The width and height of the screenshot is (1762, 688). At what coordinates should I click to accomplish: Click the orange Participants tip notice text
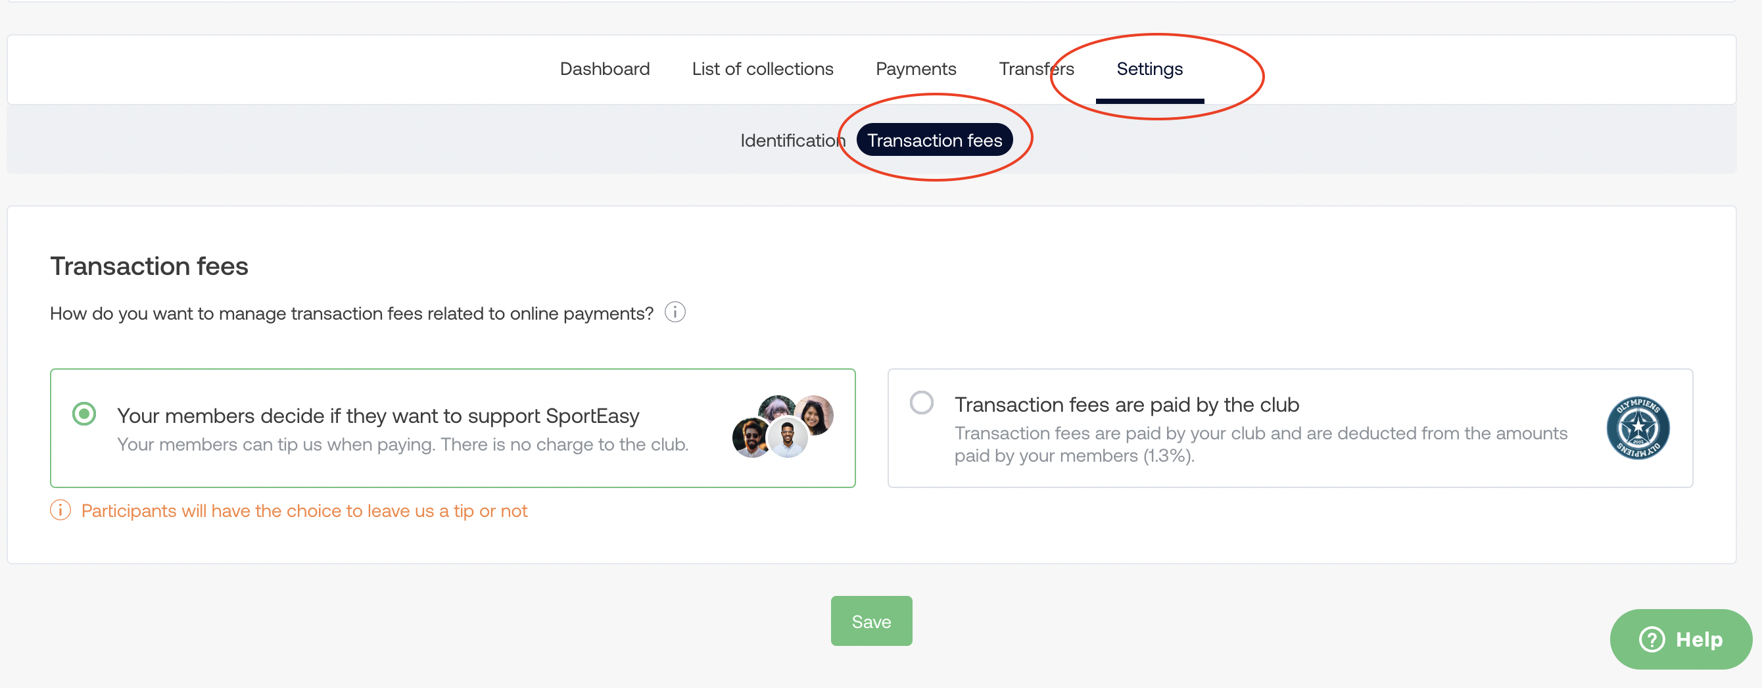pyautogui.click(x=304, y=510)
